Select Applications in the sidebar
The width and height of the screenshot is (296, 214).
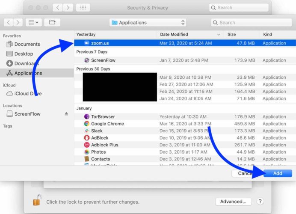click(x=37, y=73)
